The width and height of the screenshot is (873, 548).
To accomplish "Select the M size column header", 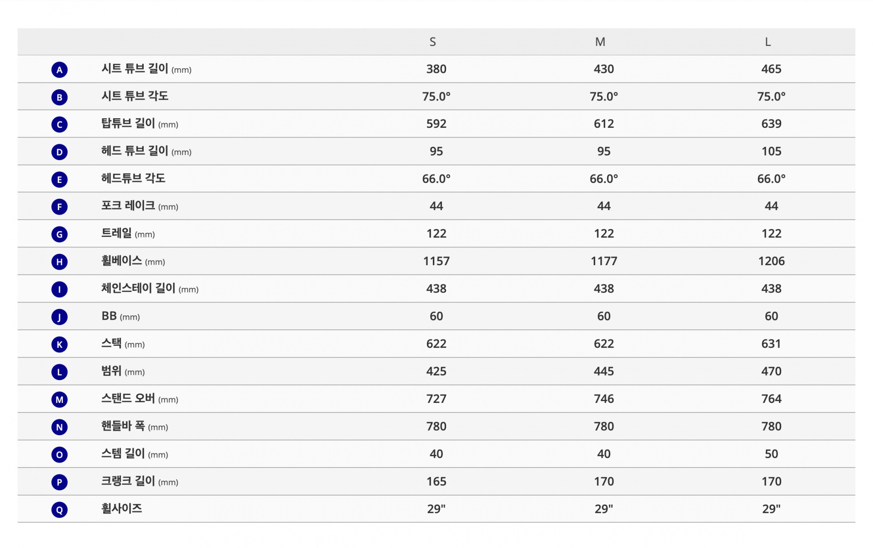I will click(600, 42).
